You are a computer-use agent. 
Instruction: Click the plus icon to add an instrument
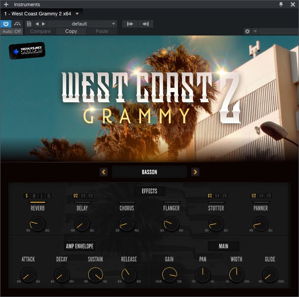6,4
